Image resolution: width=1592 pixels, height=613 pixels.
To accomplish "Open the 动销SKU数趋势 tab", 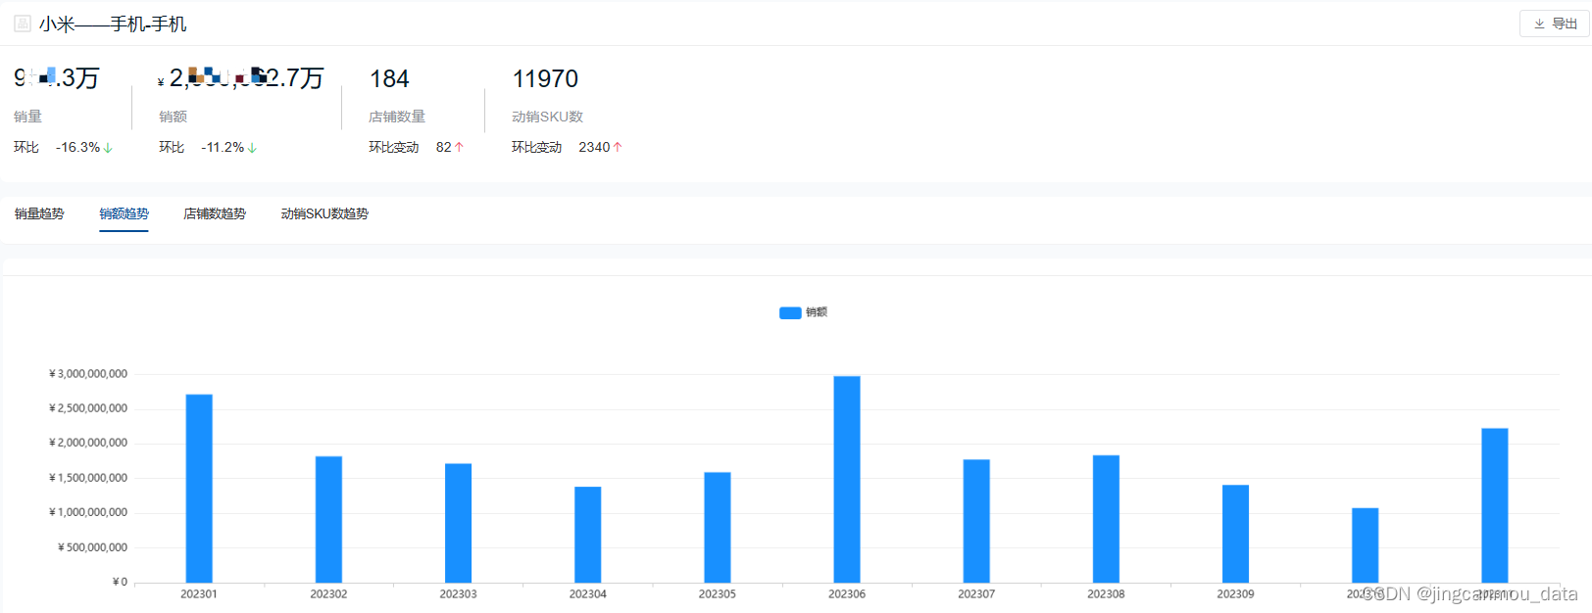I will coord(324,213).
